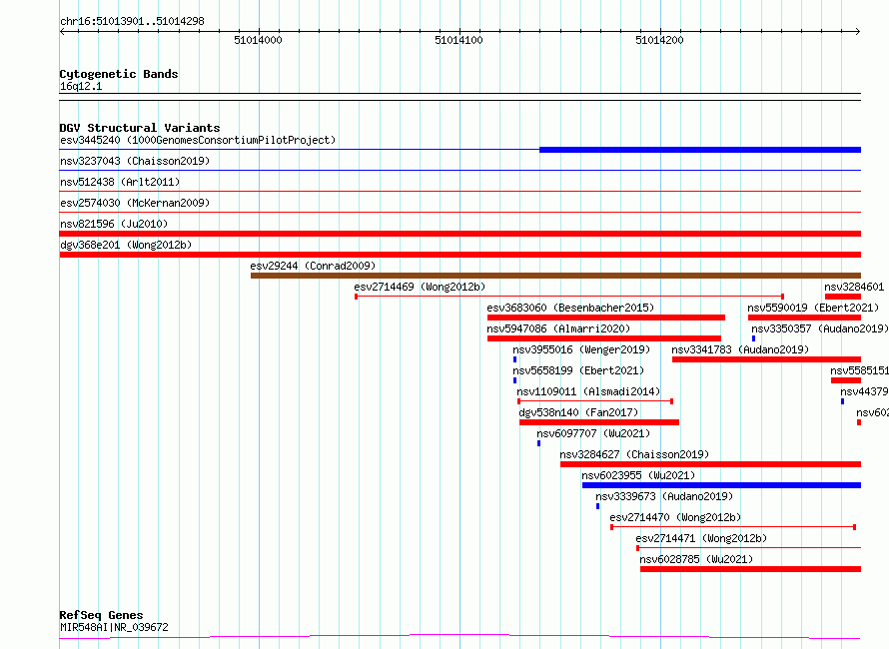The image size is (889, 649).
Task: Open nsv5590019 (Ebert2021) label
Action: tap(813, 308)
